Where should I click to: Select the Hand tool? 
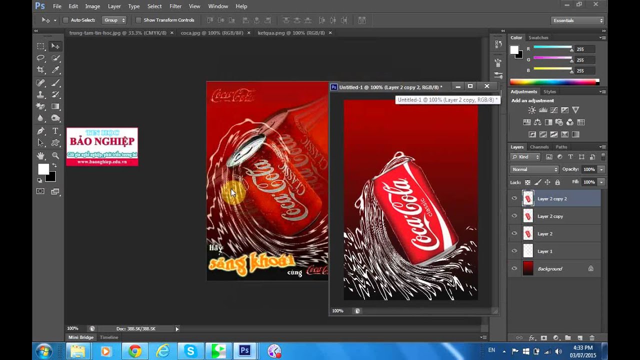click(40, 155)
